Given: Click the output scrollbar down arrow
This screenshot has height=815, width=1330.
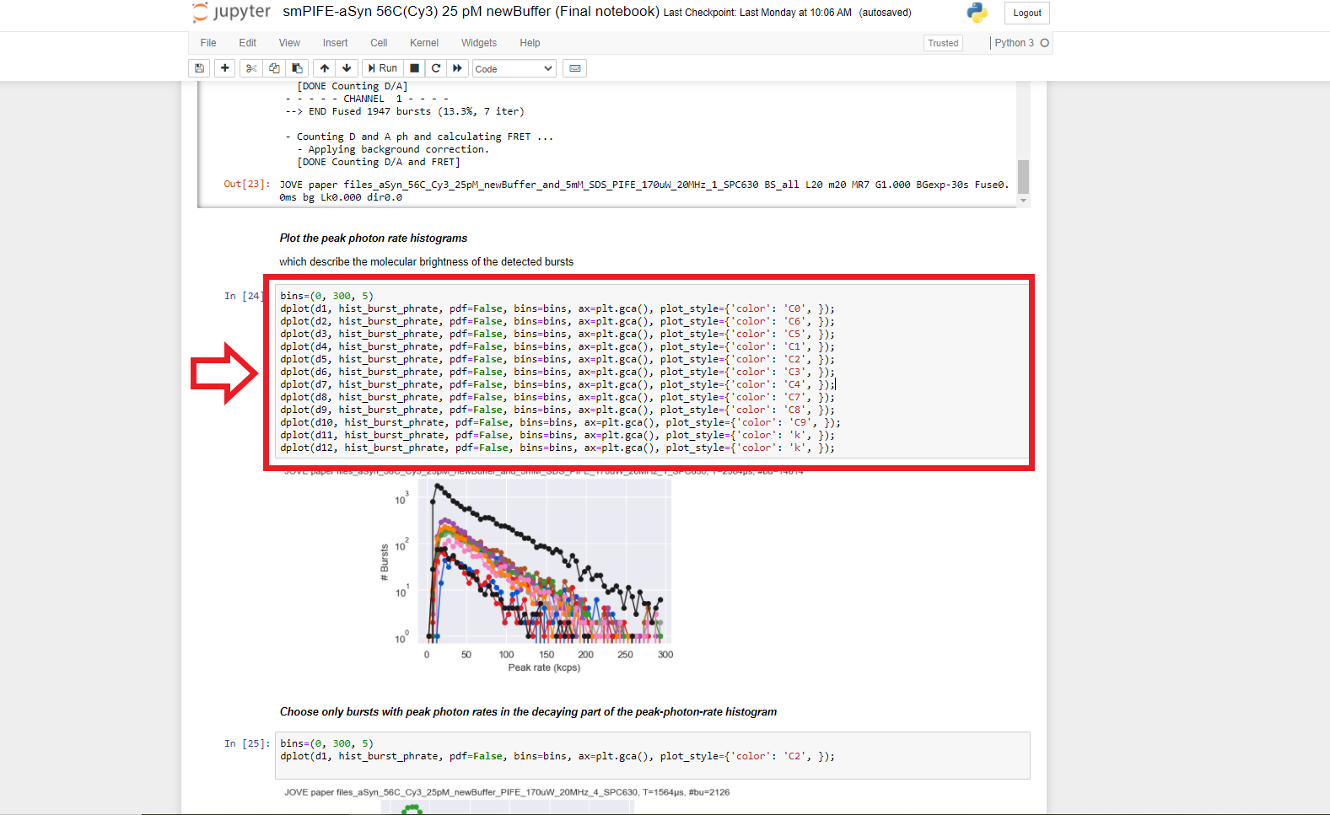Looking at the screenshot, I should click(x=1023, y=201).
